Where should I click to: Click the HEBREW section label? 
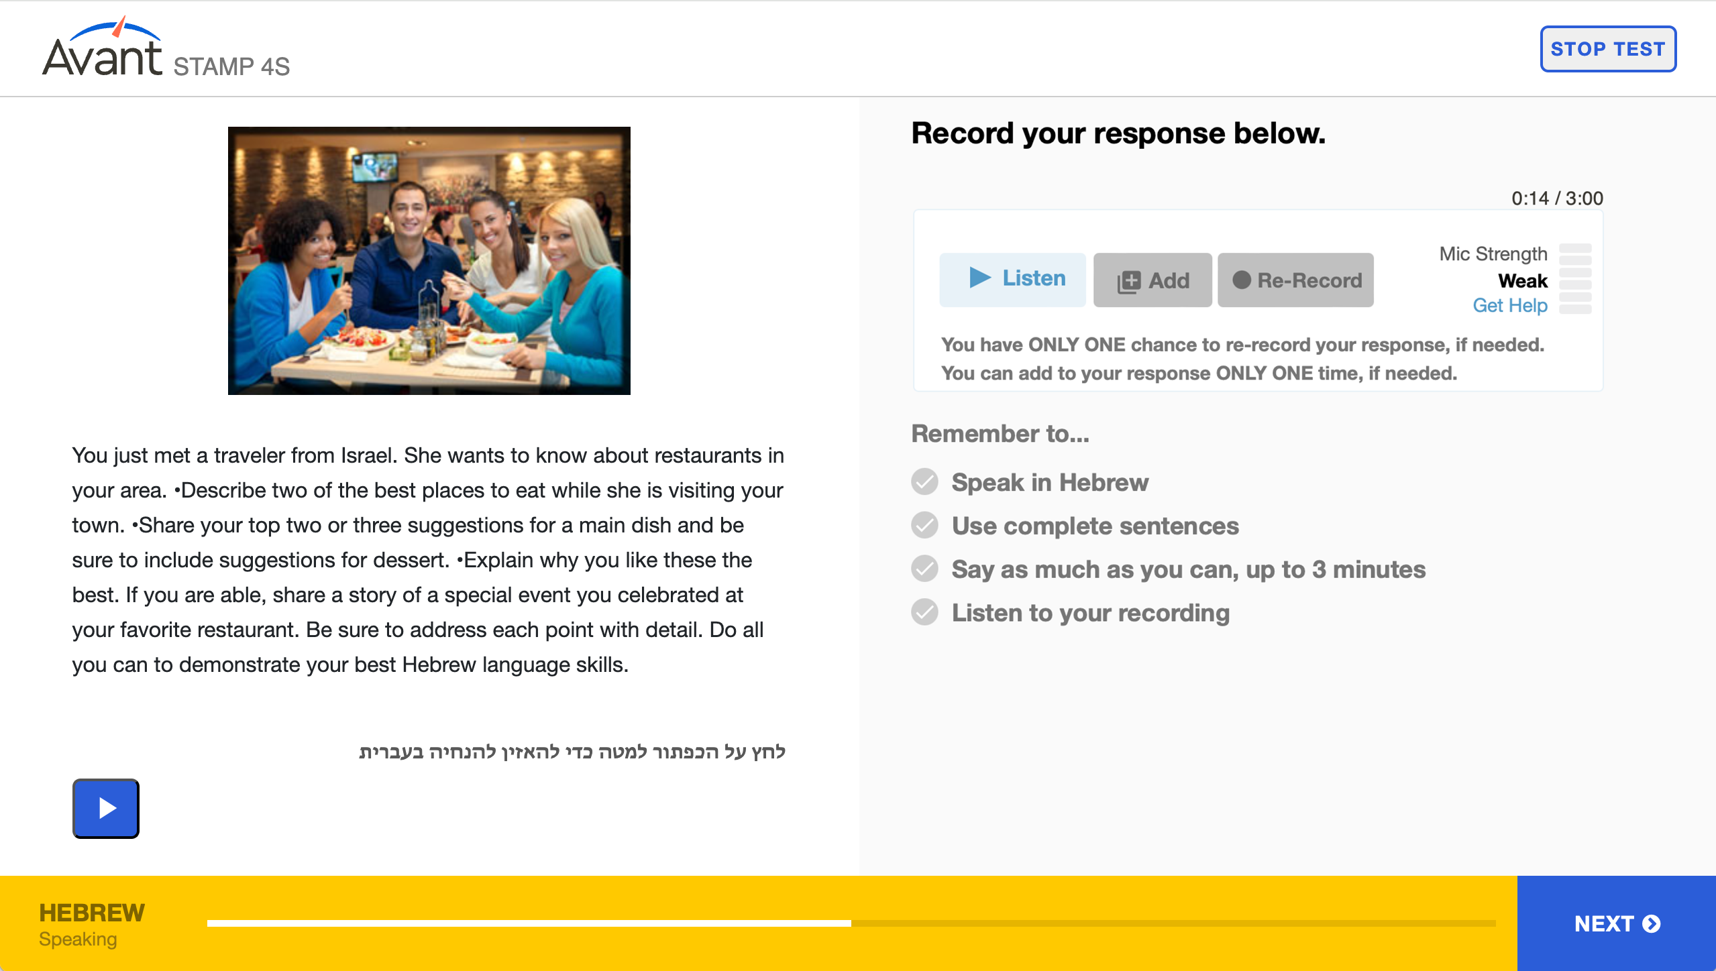click(x=92, y=913)
